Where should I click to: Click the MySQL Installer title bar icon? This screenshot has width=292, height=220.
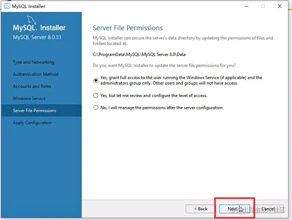point(7,6)
